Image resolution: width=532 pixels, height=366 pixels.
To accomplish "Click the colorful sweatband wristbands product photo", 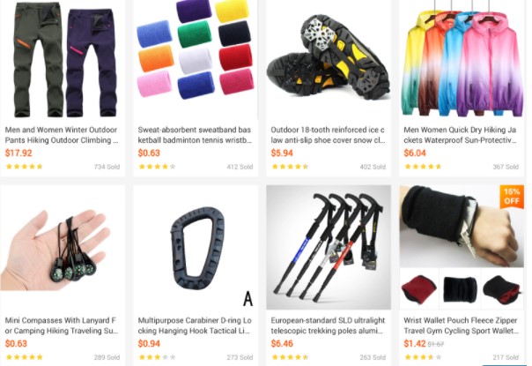I will tap(196, 59).
